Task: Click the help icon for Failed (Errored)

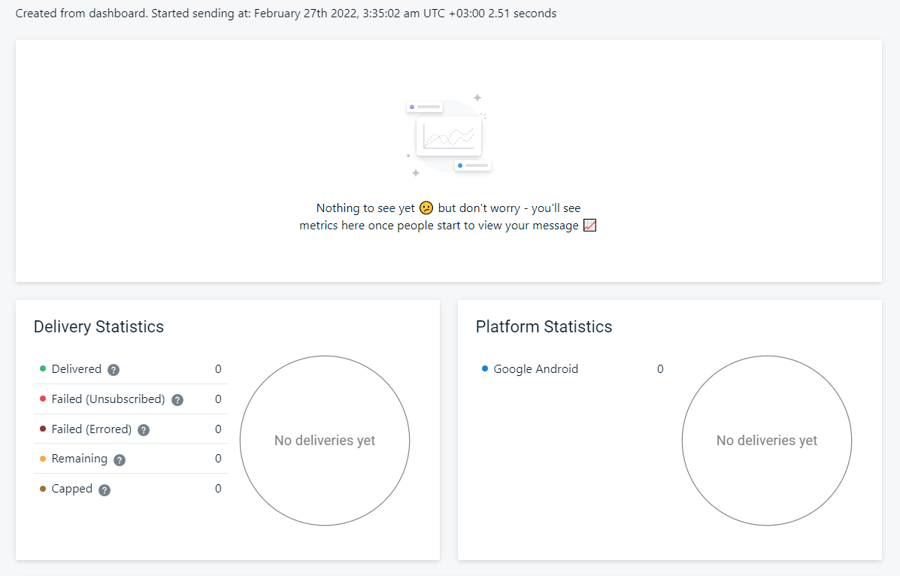Action: 144,429
